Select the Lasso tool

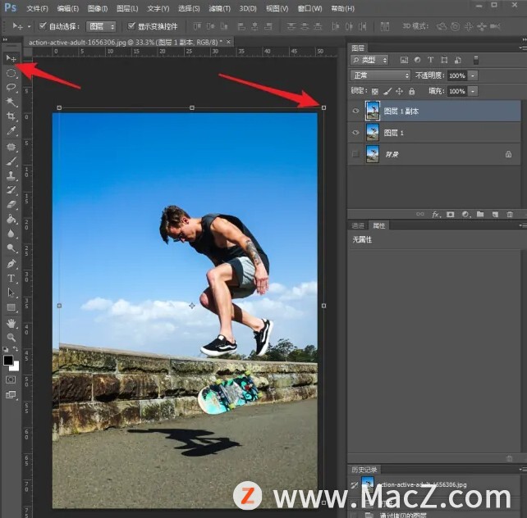pos(11,88)
